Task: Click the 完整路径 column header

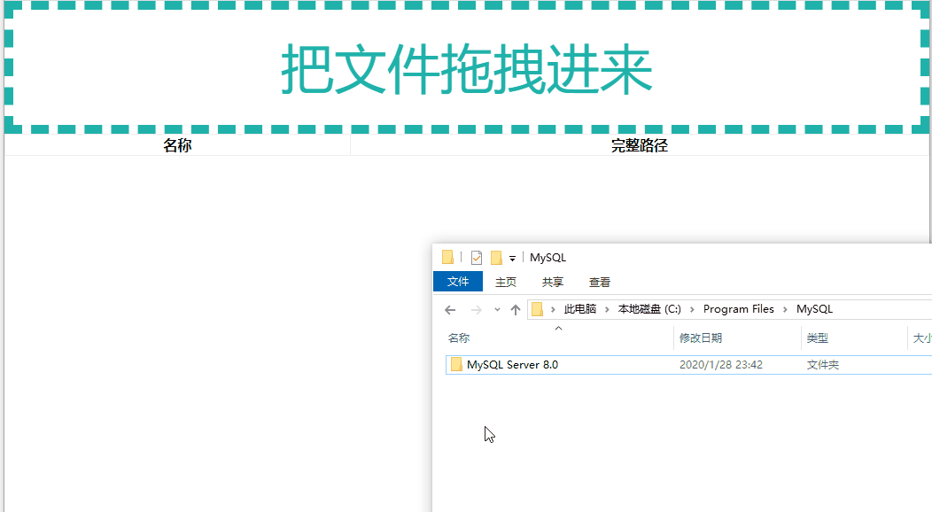Action: 640,144
